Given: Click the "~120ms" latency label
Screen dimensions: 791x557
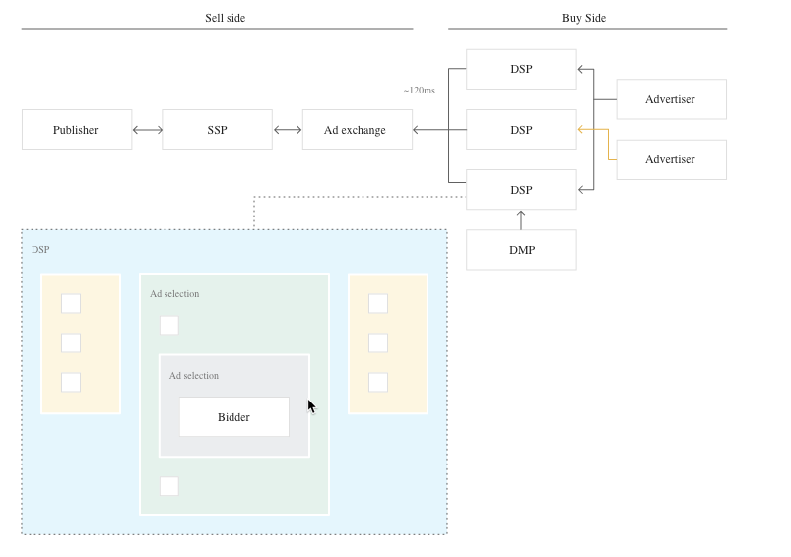Looking at the screenshot, I should (x=420, y=91).
